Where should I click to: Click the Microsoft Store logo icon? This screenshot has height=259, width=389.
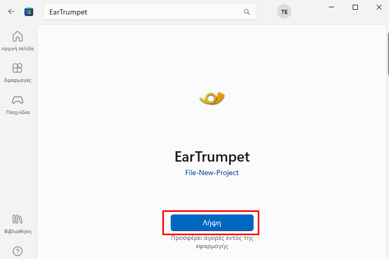(29, 11)
